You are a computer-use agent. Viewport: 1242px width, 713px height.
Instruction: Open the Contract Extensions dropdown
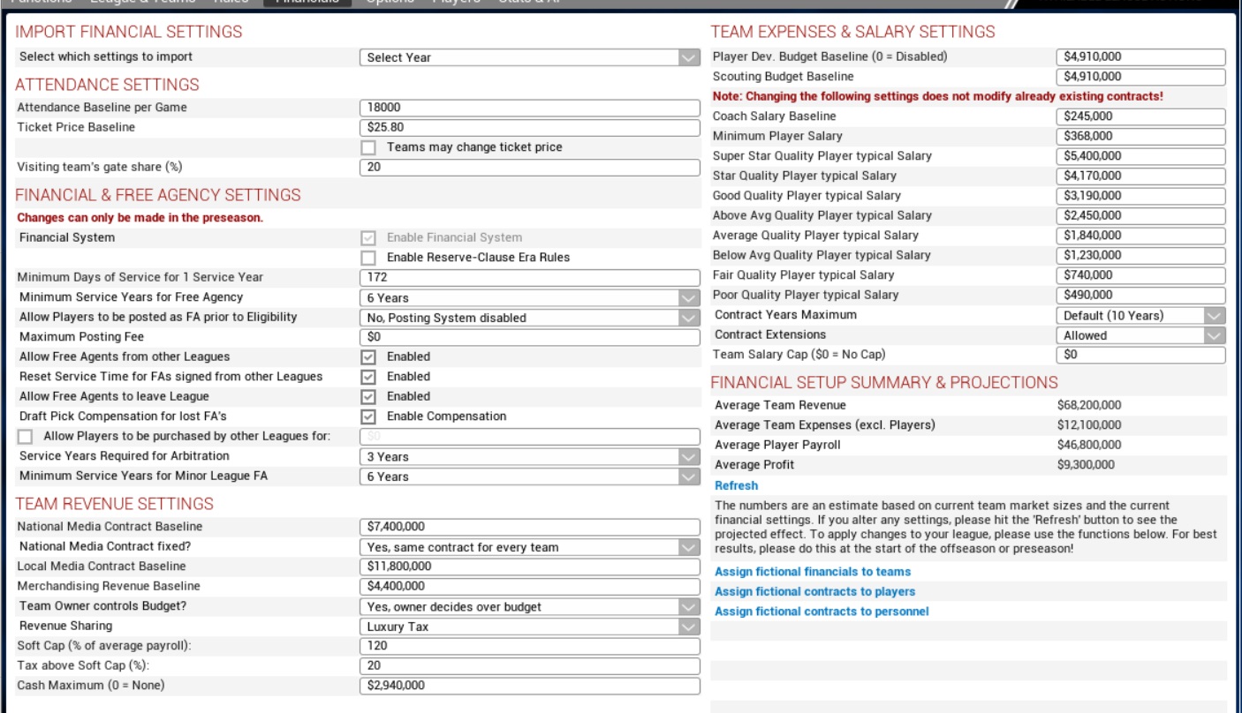click(x=1140, y=335)
